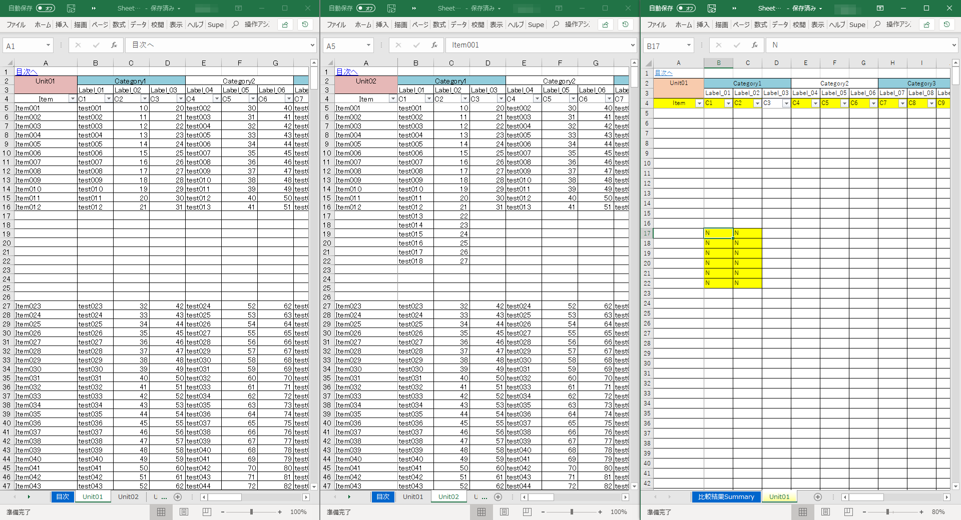Switch to the 目次 sheet tab in middle window

383,497
